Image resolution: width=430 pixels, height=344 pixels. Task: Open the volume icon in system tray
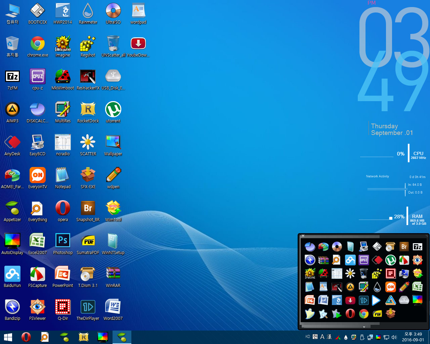(394, 337)
